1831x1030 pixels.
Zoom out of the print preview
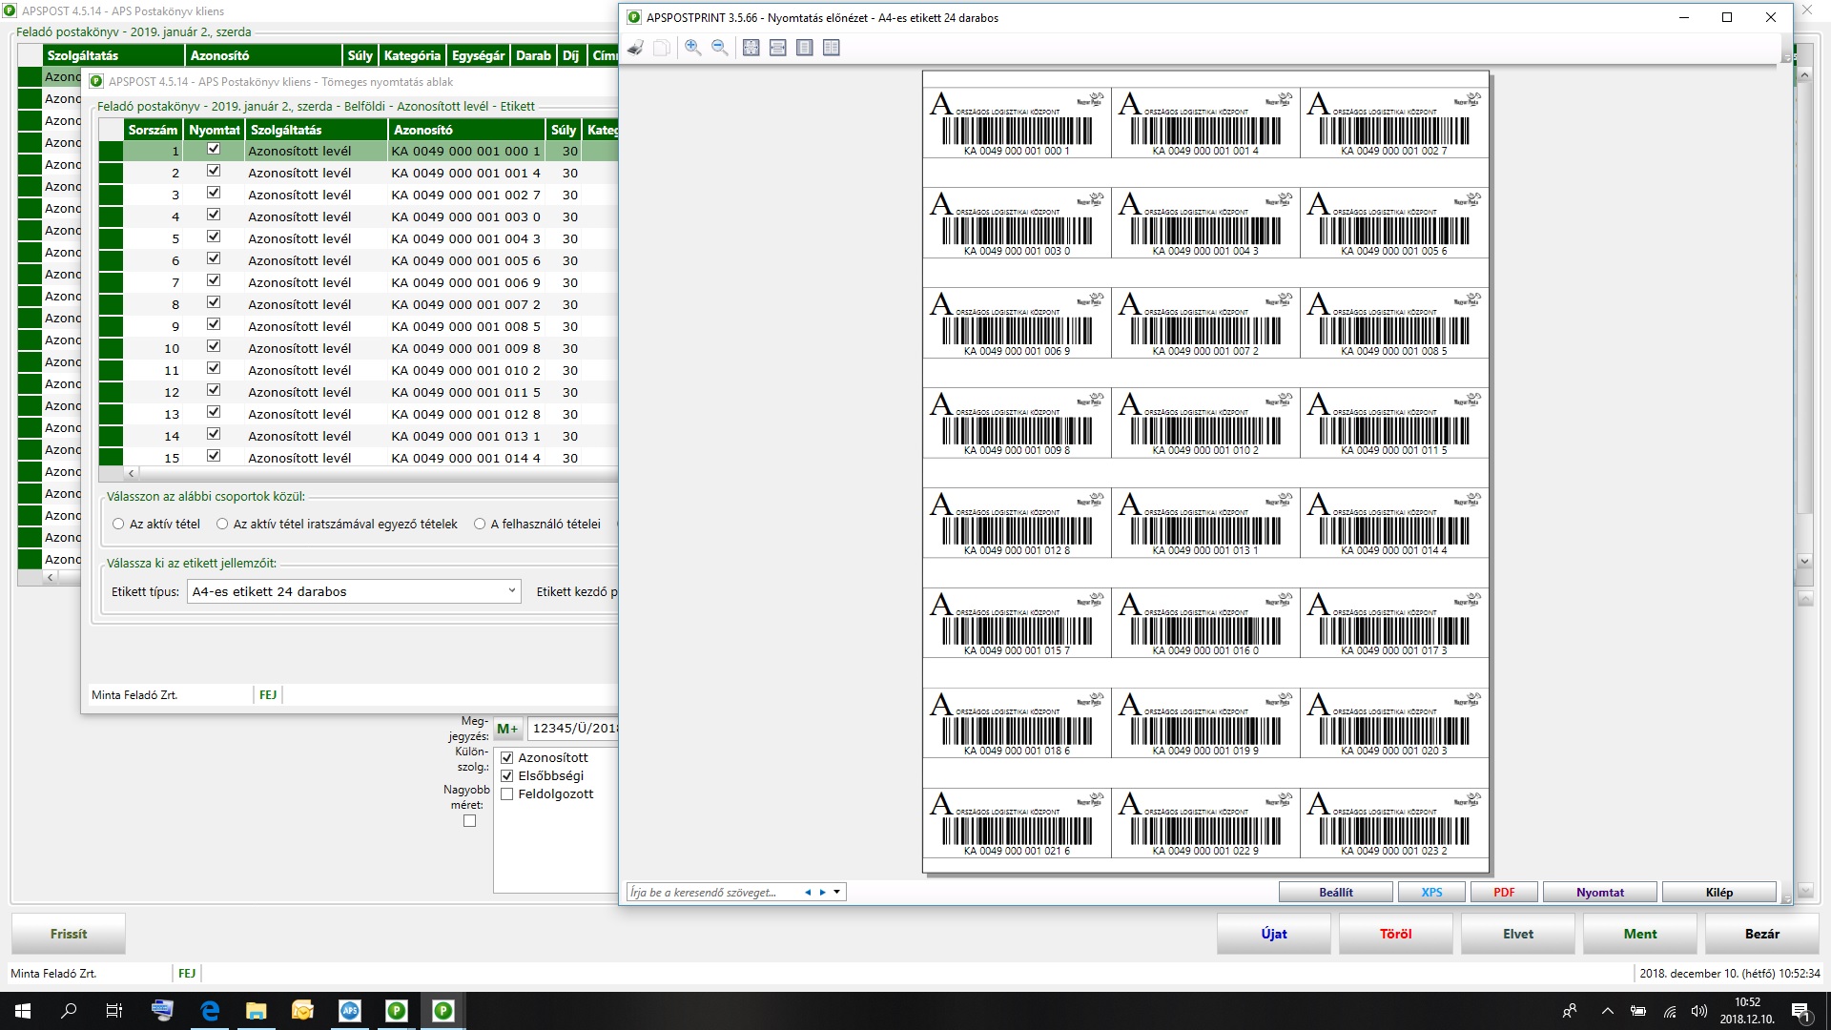click(720, 48)
